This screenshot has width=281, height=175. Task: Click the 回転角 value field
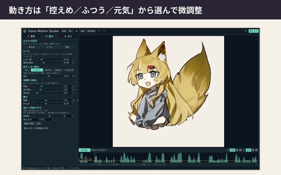[68, 116]
